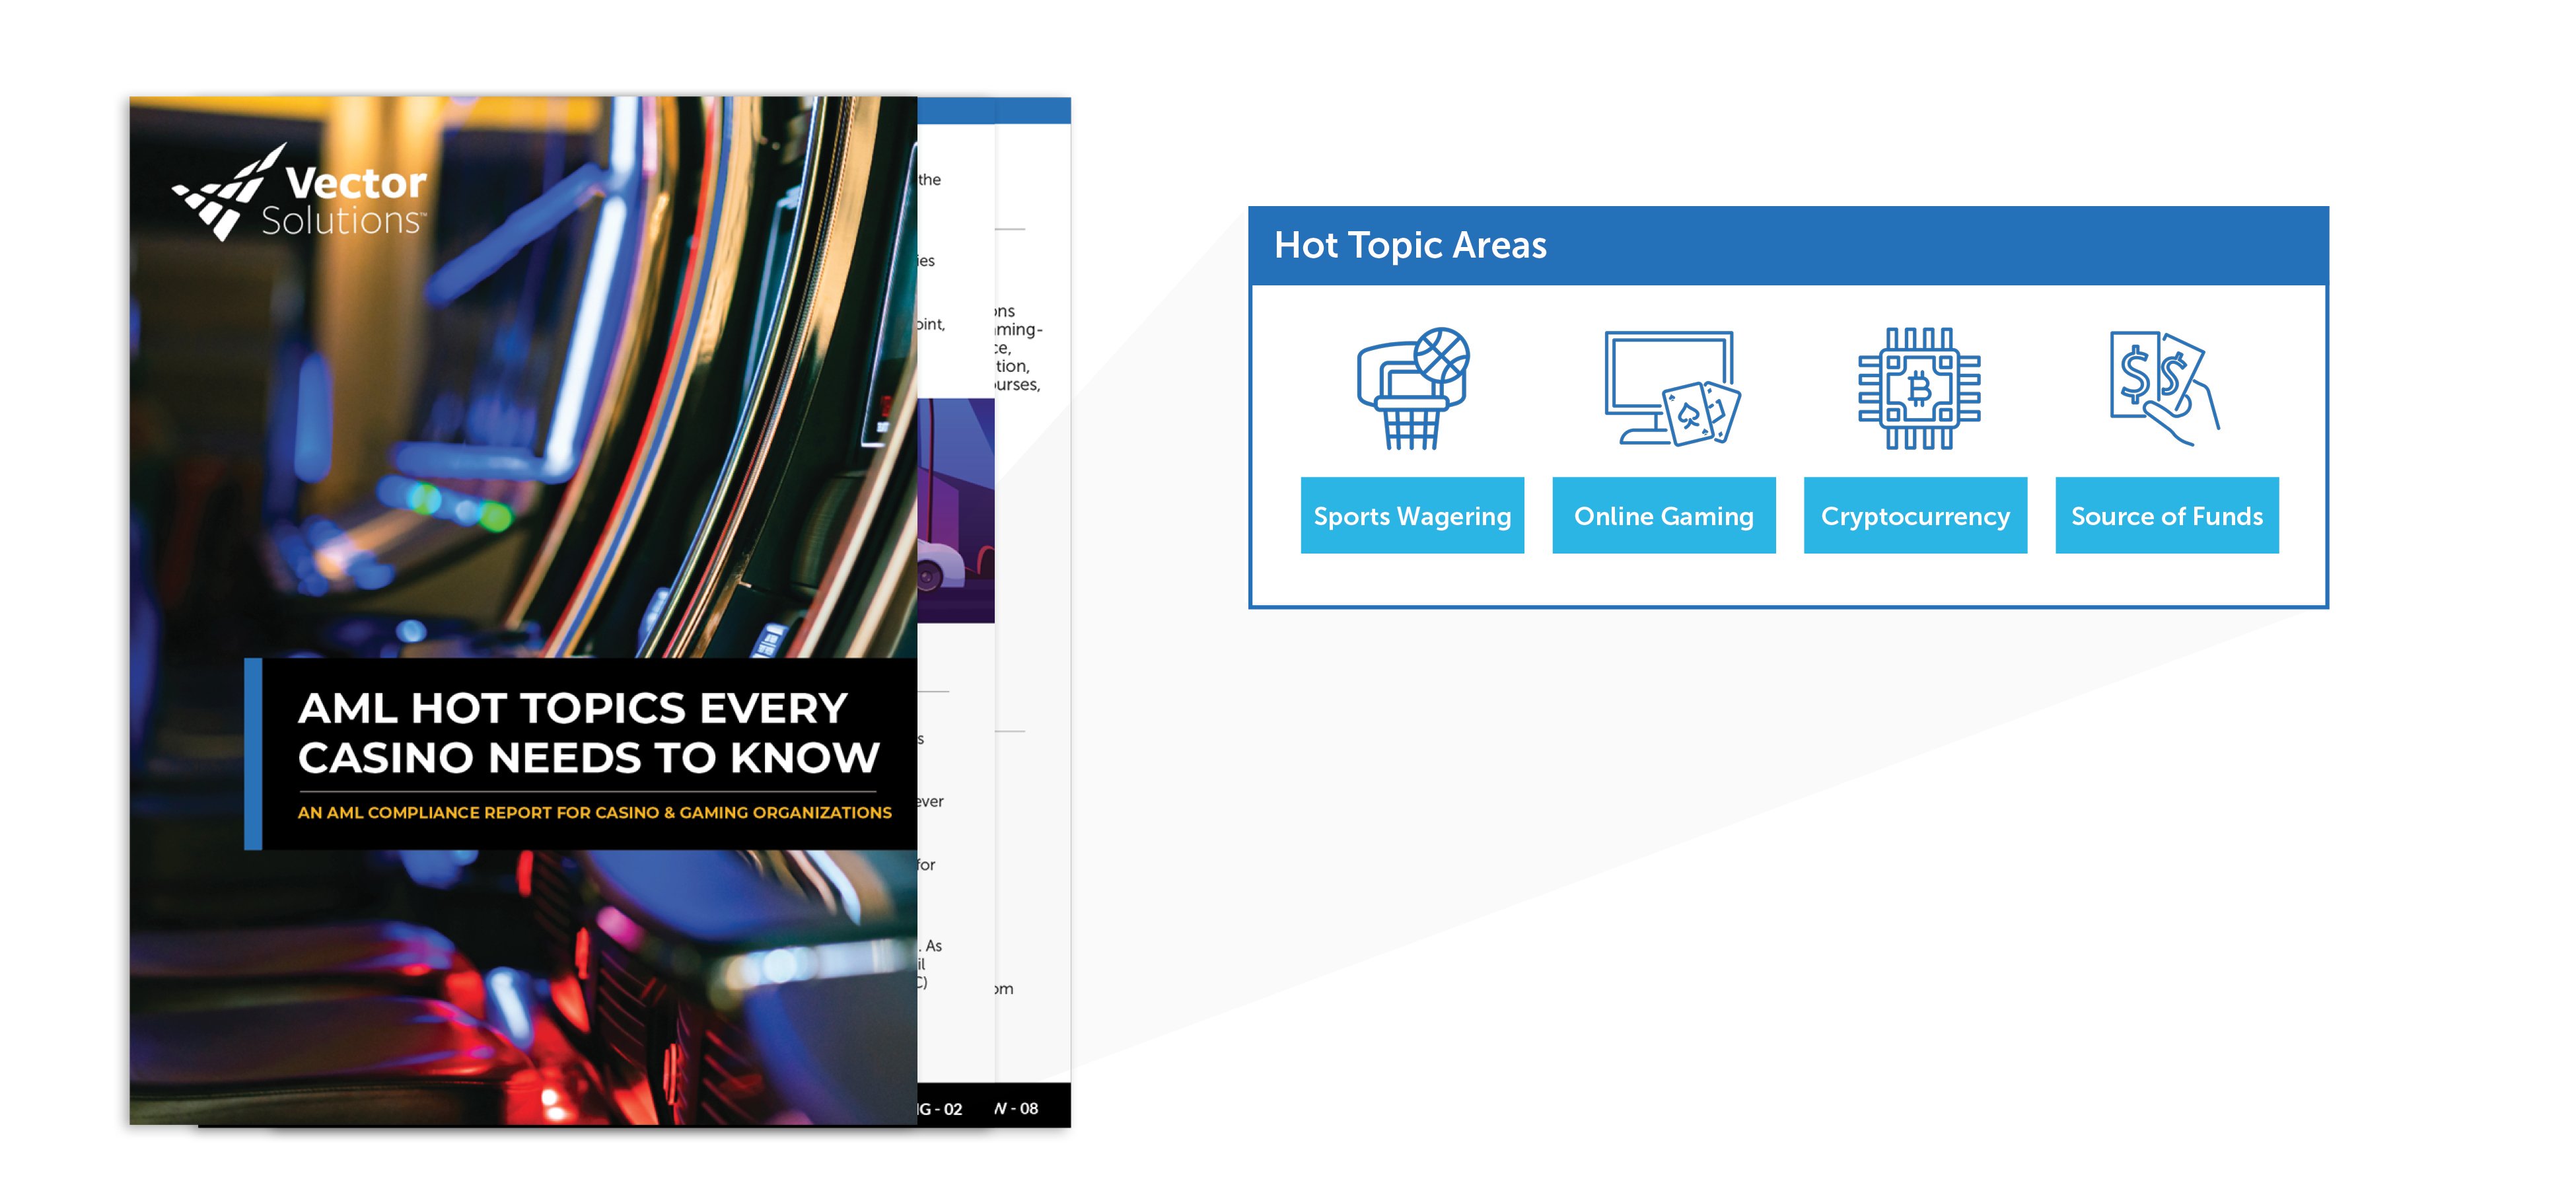Click the bitcoin chip cryptocurrency icon
This screenshot has height=1189, width=2576.
pyautogui.click(x=1918, y=388)
